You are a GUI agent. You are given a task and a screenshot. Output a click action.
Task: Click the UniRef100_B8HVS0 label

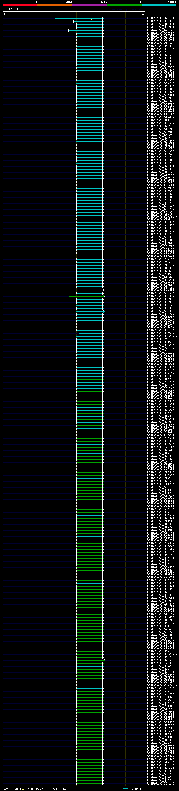coord(161,345)
